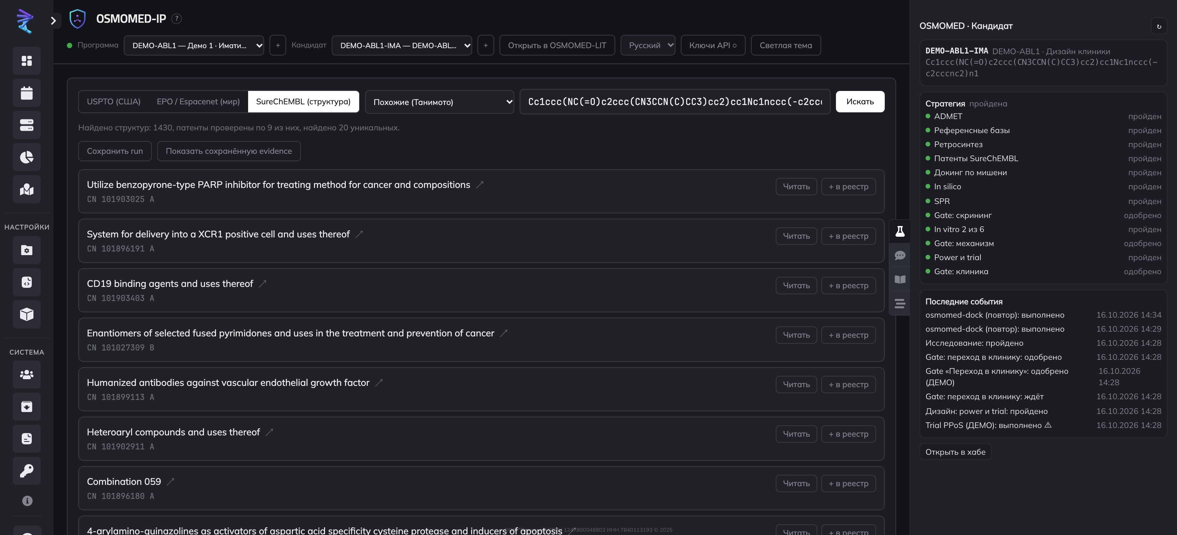Open the server storage icon in sidebar
This screenshot has height=535, width=1177.
(x=26, y=125)
